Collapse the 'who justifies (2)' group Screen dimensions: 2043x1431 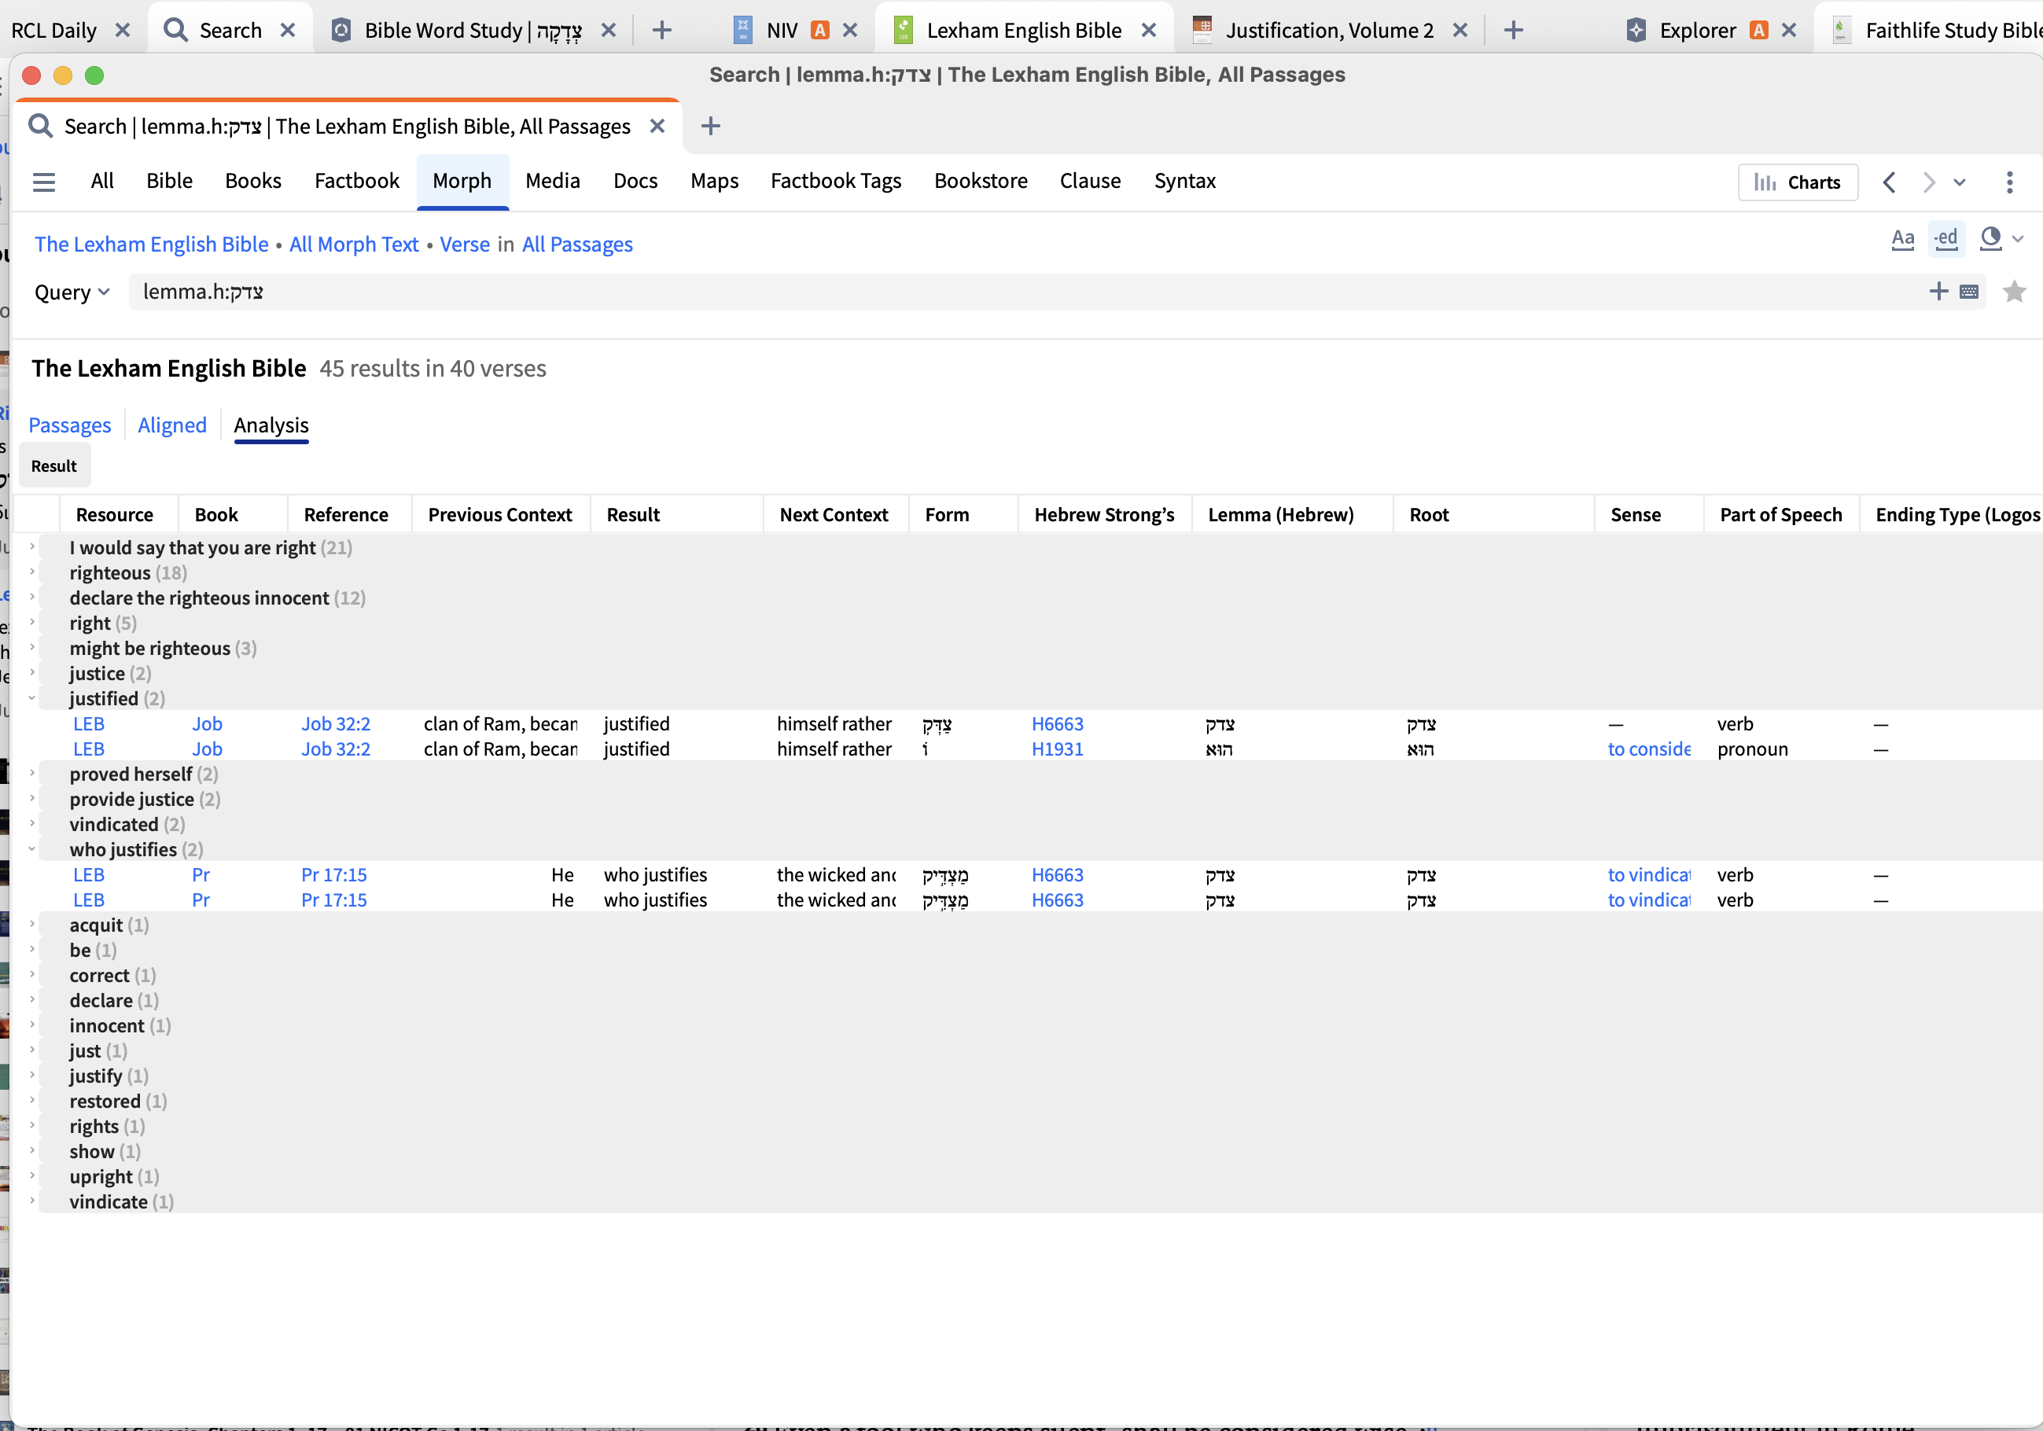click(x=33, y=849)
